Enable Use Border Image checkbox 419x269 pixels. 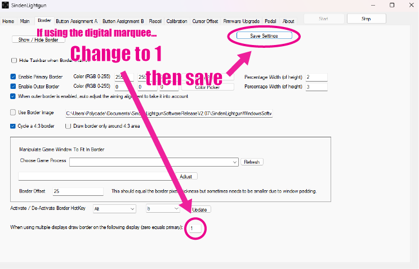point(13,113)
